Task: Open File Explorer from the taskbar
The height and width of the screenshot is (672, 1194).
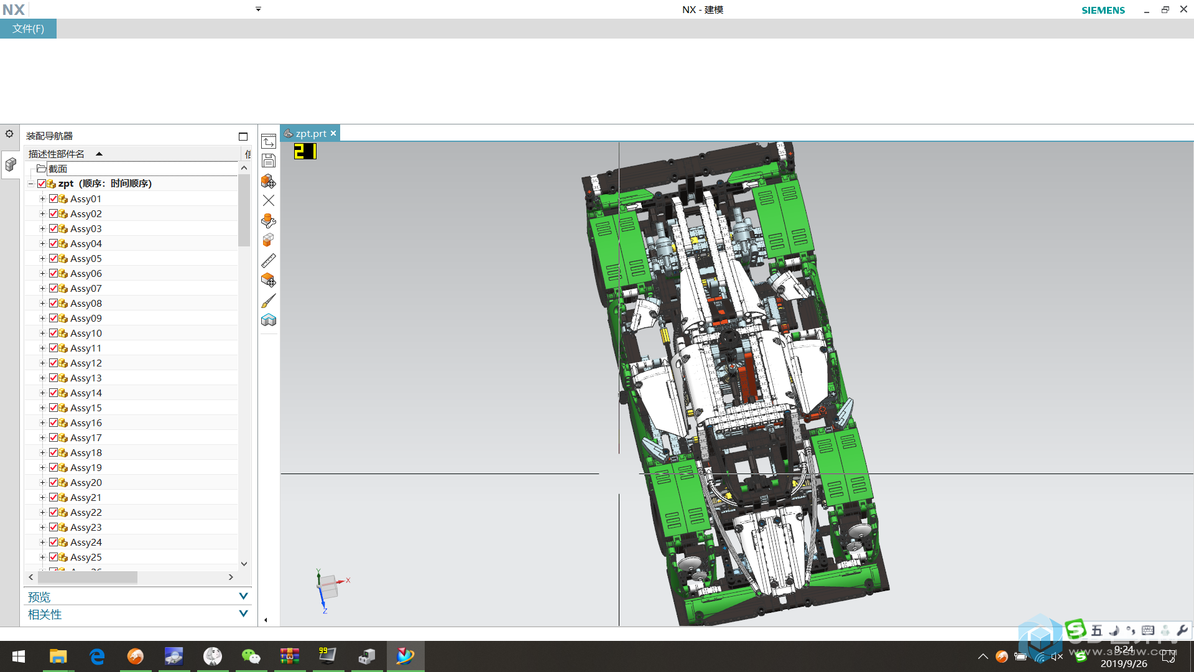Action: [x=58, y=656]
